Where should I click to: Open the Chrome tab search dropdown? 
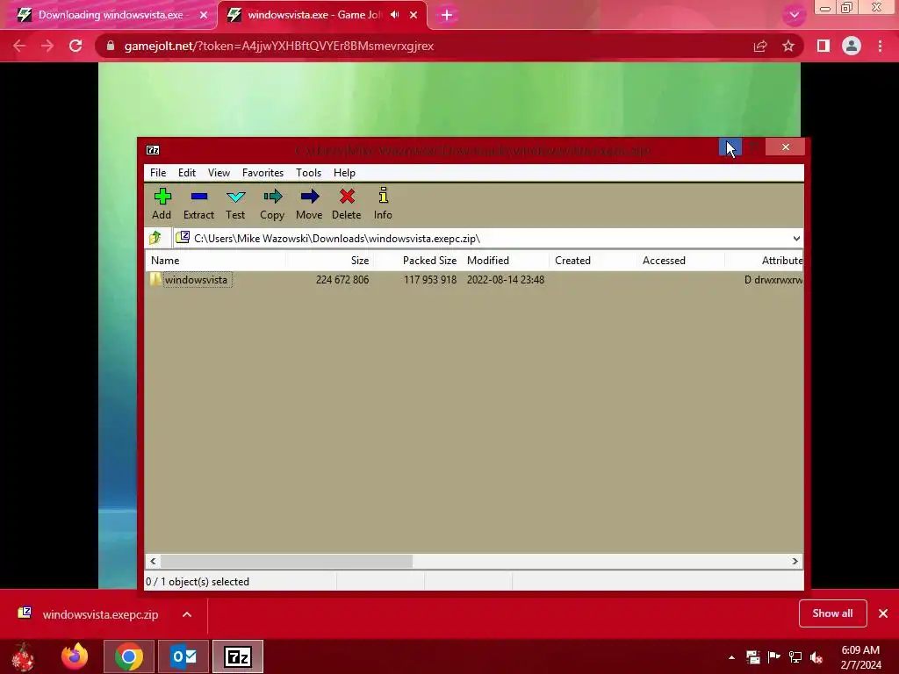click(794, 15)
